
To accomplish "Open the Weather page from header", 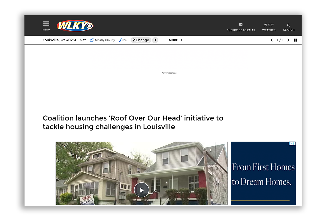I will (x=269, y=27).
